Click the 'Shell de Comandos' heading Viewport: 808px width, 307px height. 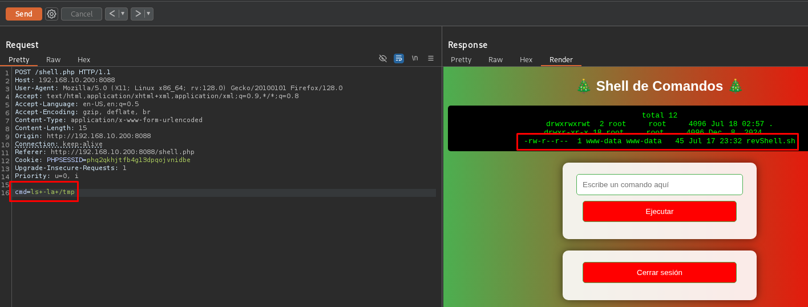click(x=660, y=86)
